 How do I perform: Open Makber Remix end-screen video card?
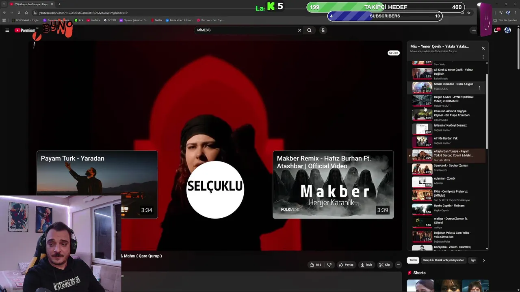(x=333, y=185)
